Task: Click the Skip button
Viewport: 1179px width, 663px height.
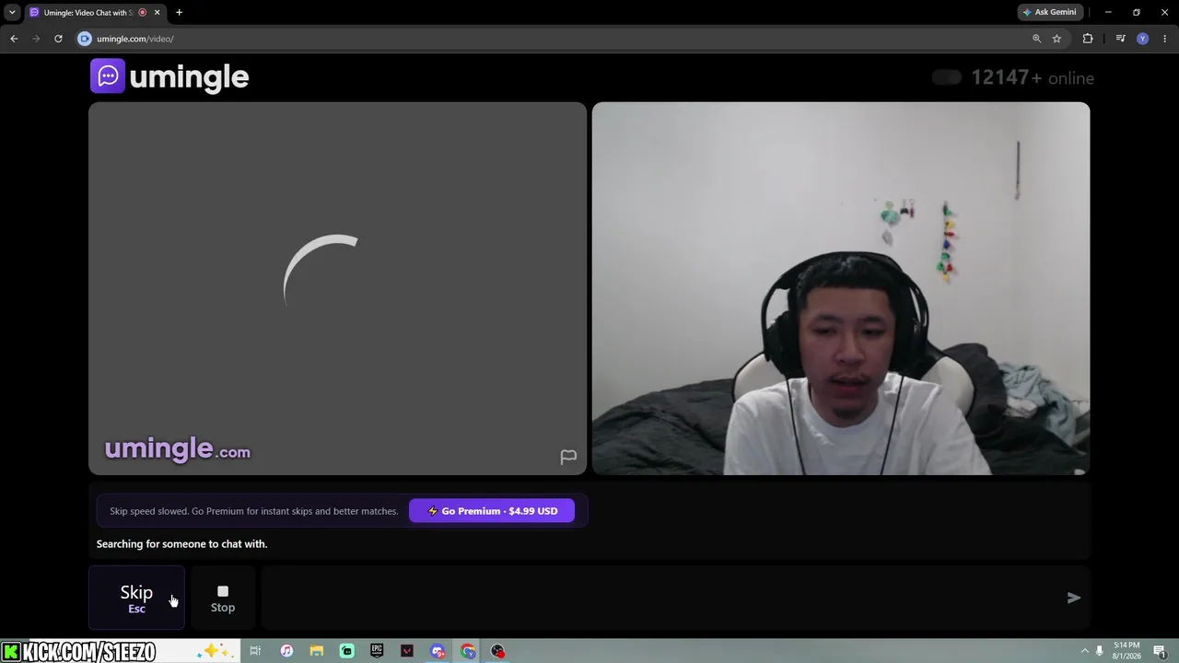Action: (136, 598)
